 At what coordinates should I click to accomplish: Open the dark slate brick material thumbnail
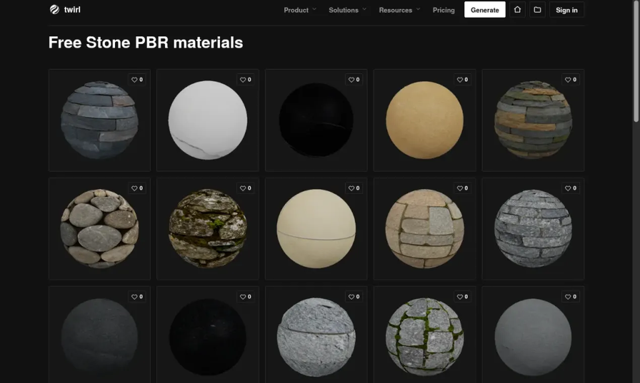(x=99, y=120)
